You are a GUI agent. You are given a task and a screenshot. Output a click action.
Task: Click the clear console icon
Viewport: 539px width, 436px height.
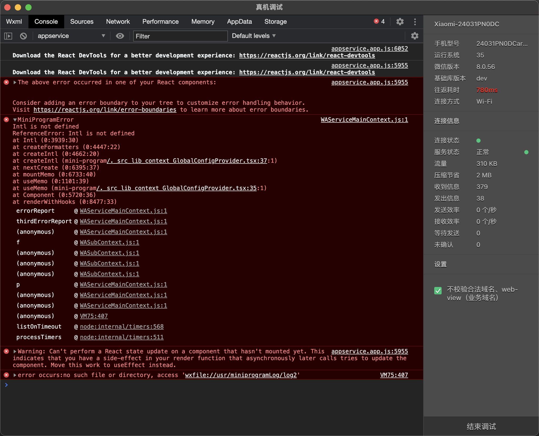23,36
